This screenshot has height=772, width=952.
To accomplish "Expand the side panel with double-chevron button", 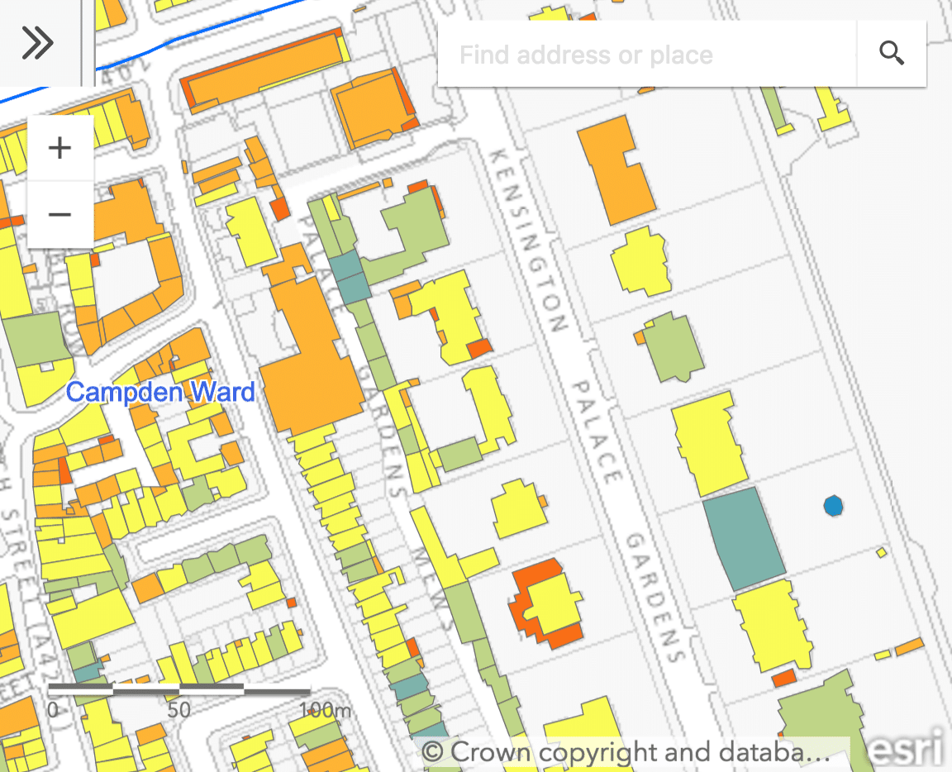I will (38, 43).
